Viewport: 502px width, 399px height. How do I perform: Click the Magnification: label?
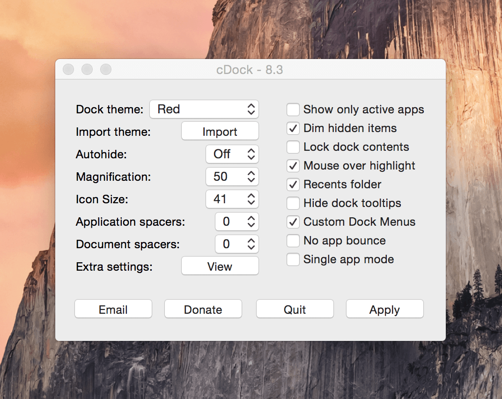(x=113, y=177)
